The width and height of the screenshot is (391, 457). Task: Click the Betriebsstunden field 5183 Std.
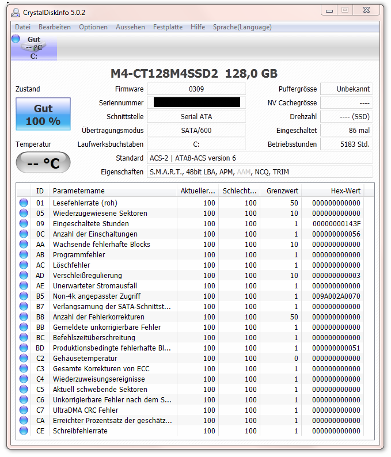point(347,144)
